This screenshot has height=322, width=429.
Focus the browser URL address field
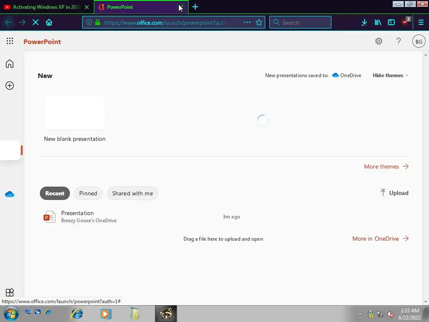point(164,23)
